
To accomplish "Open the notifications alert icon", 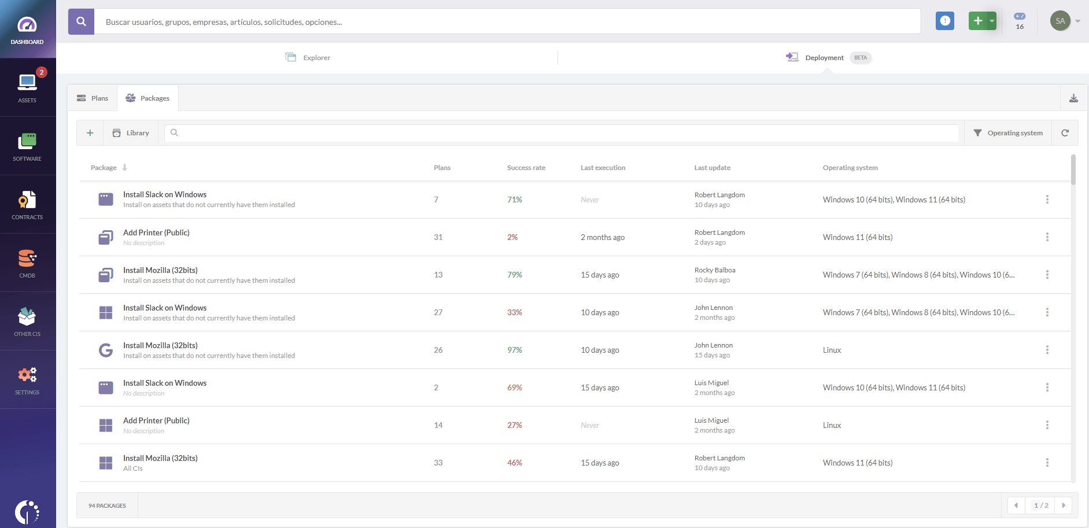I will (x=945, y=21).
